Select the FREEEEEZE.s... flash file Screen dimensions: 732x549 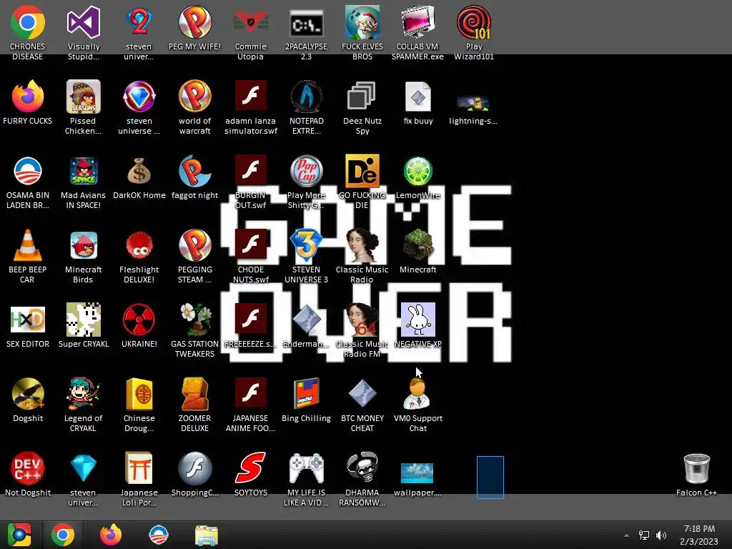click(251, 320)
